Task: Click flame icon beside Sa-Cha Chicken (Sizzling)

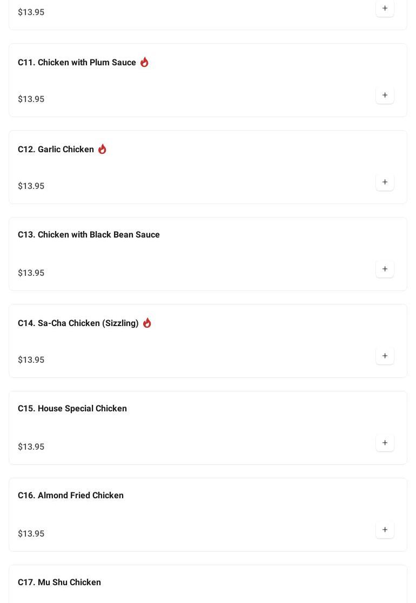Action: point(147,323)
